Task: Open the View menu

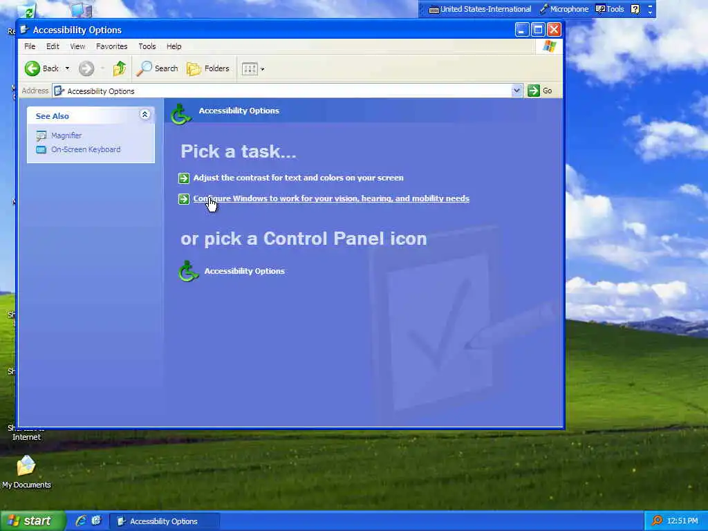Action: coord(77,46)
